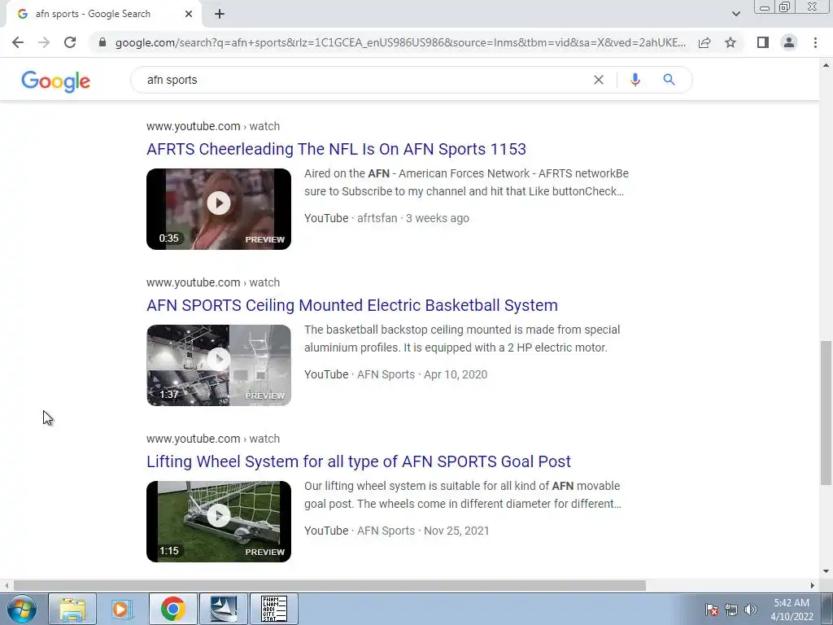
Task: Open Chrome side panel
Action: [763, 42]
